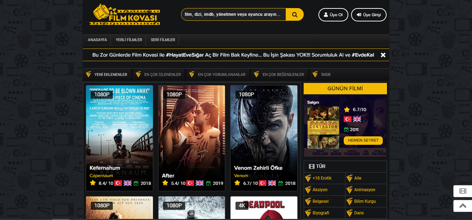The image size is (472, 220).
Task: Switch to En Çok İzlenenler tab
Action: click(x=159, y=75)
